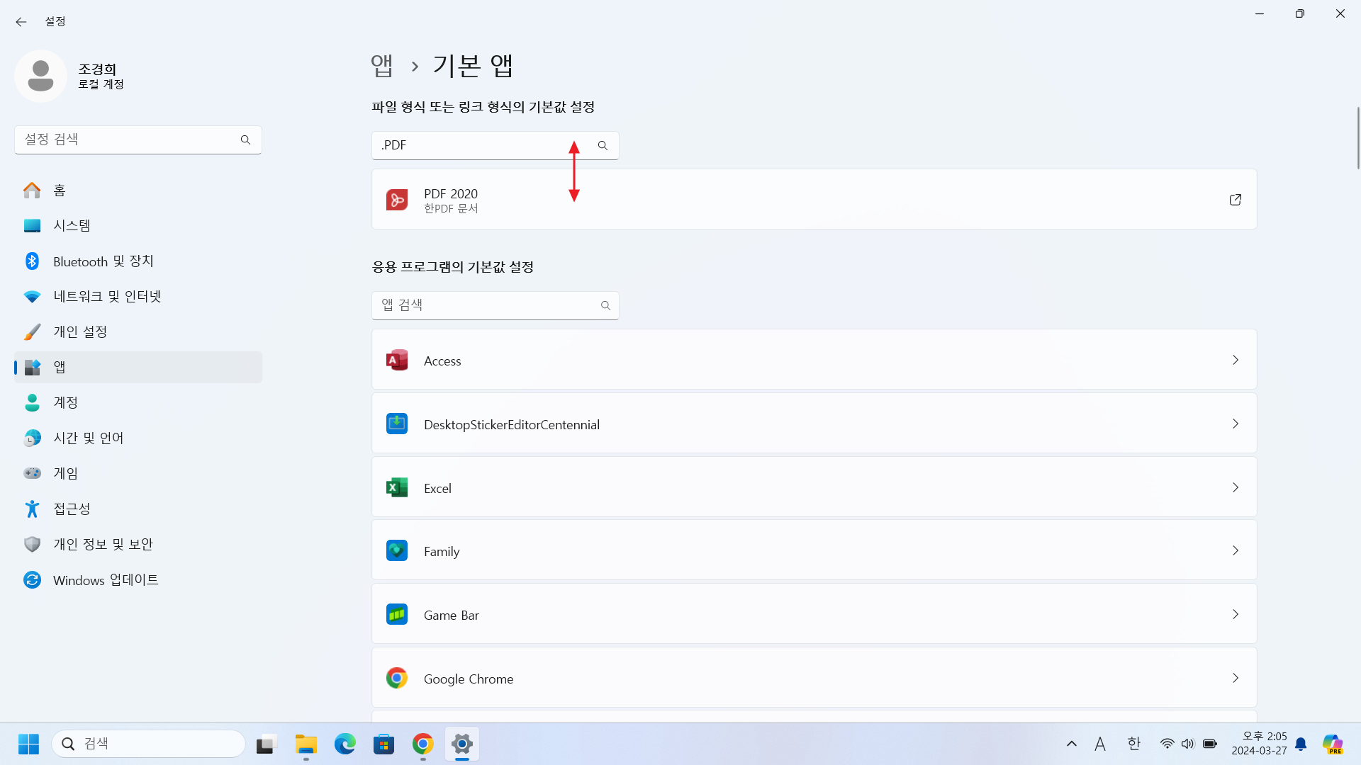Viewport: 1361px width, 765px height.
Task: Click the Google Chrome row label
Action: pyautogui.click(x=469, y=679)
